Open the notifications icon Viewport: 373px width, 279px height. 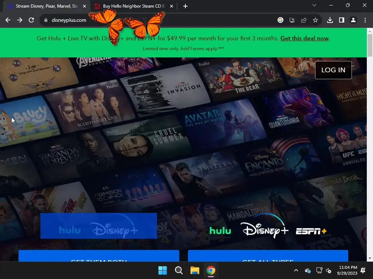pyautogui.click(x=363, y=270)
